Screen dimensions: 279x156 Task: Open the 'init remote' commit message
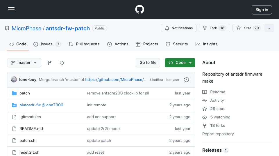(x=96, y=105)
